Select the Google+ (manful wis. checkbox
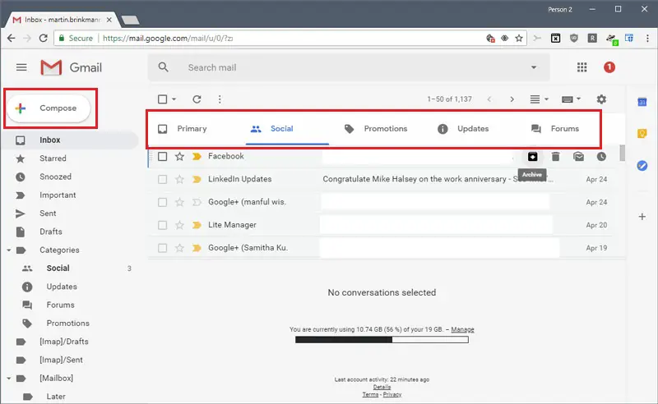The image size is (658, 404). [162, 202]
